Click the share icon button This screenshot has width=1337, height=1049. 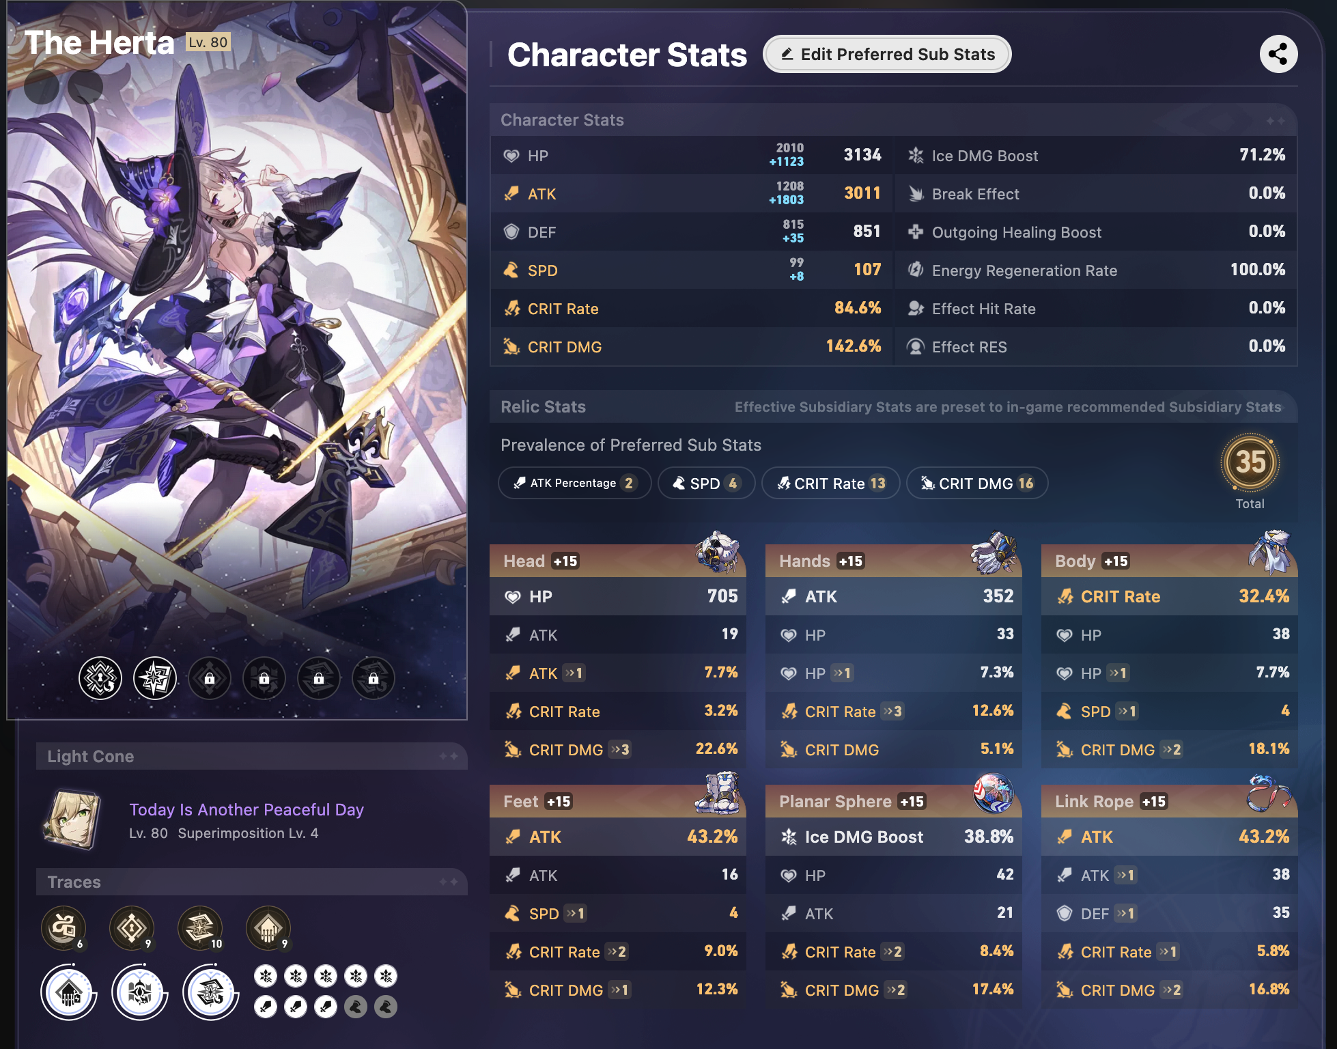click(1278, 54)
